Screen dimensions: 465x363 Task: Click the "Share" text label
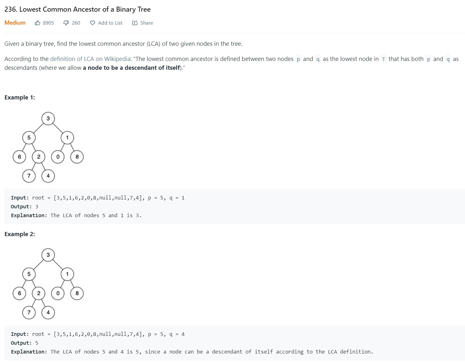tap(146, 23)
